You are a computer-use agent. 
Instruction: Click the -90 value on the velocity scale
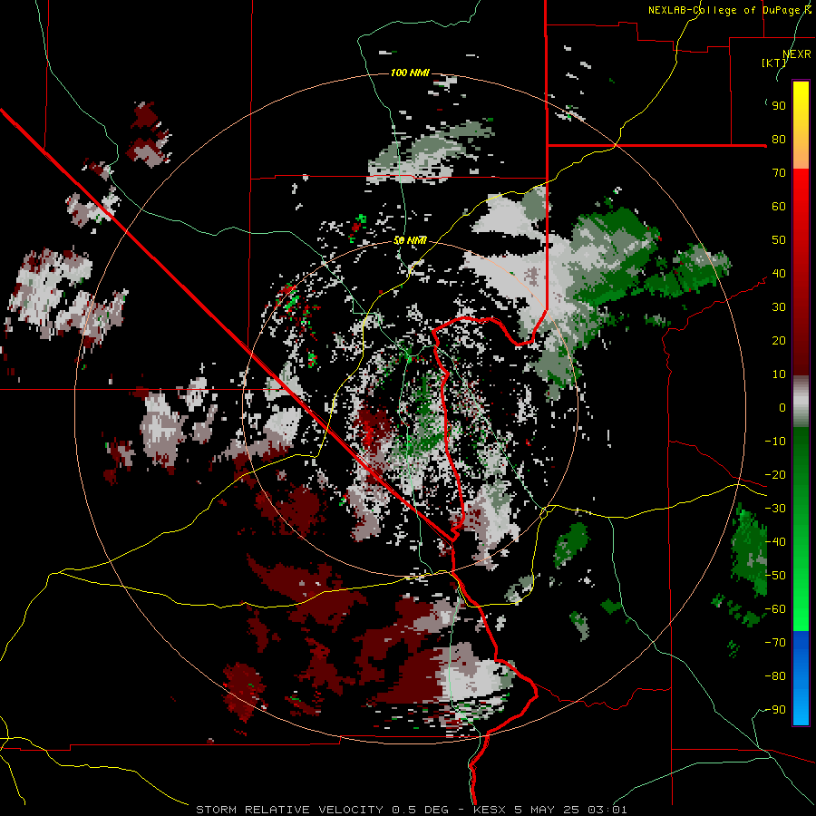tap(775, 710)
